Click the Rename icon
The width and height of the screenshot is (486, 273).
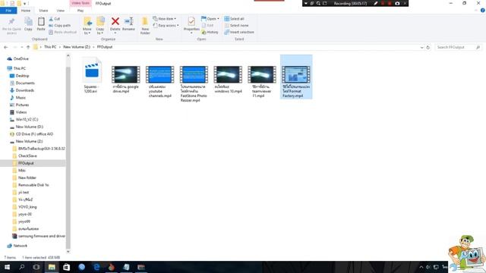[128, 24]
